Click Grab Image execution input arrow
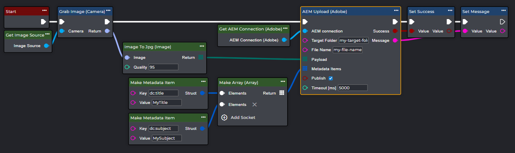The image size is (515, 153). [62, 22]
